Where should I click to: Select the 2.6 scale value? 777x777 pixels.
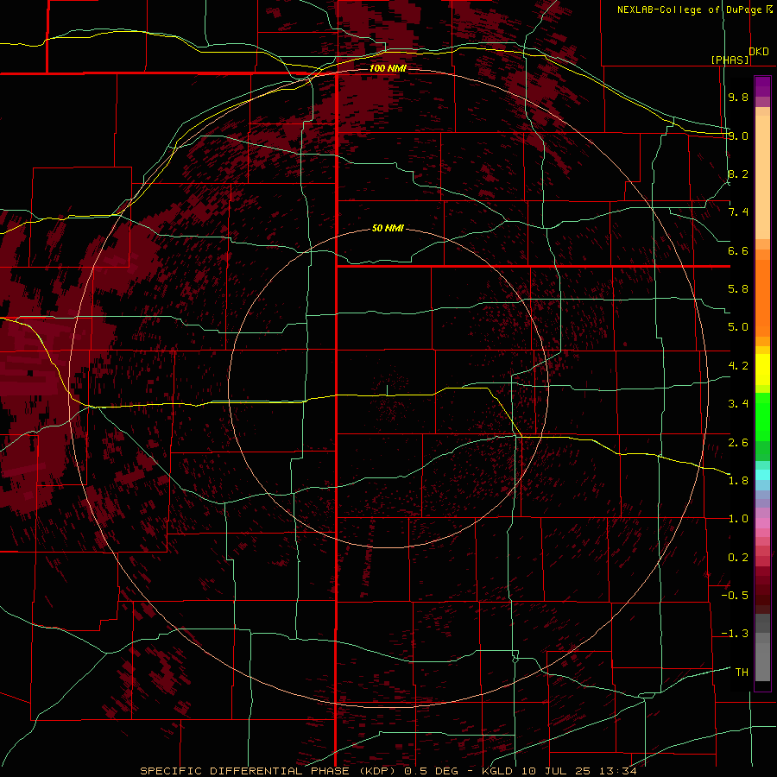pos(738,443)
